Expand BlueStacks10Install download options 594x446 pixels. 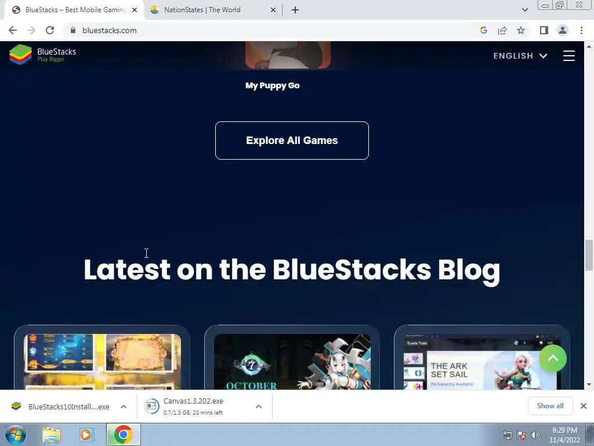[x=124, y=407]
